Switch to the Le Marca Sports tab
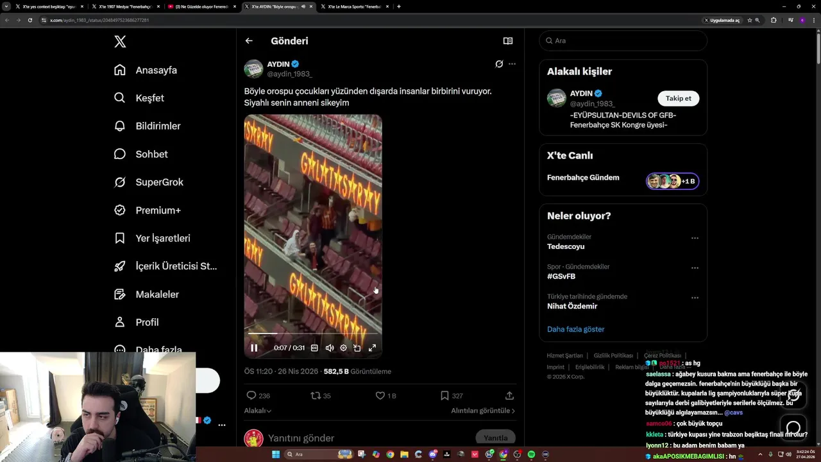 click(354, 6)
